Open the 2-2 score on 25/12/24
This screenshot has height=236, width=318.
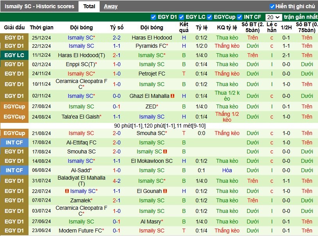[x=117, y=38]
